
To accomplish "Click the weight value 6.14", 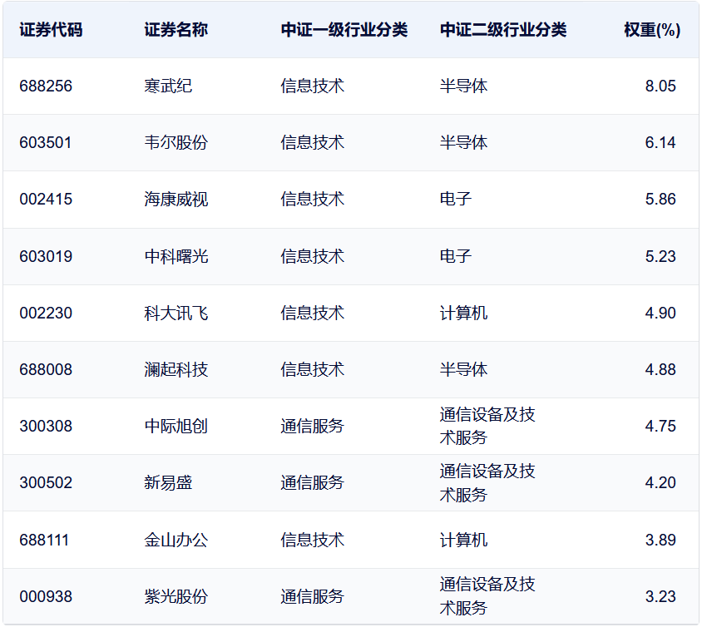I will (660, 143).
